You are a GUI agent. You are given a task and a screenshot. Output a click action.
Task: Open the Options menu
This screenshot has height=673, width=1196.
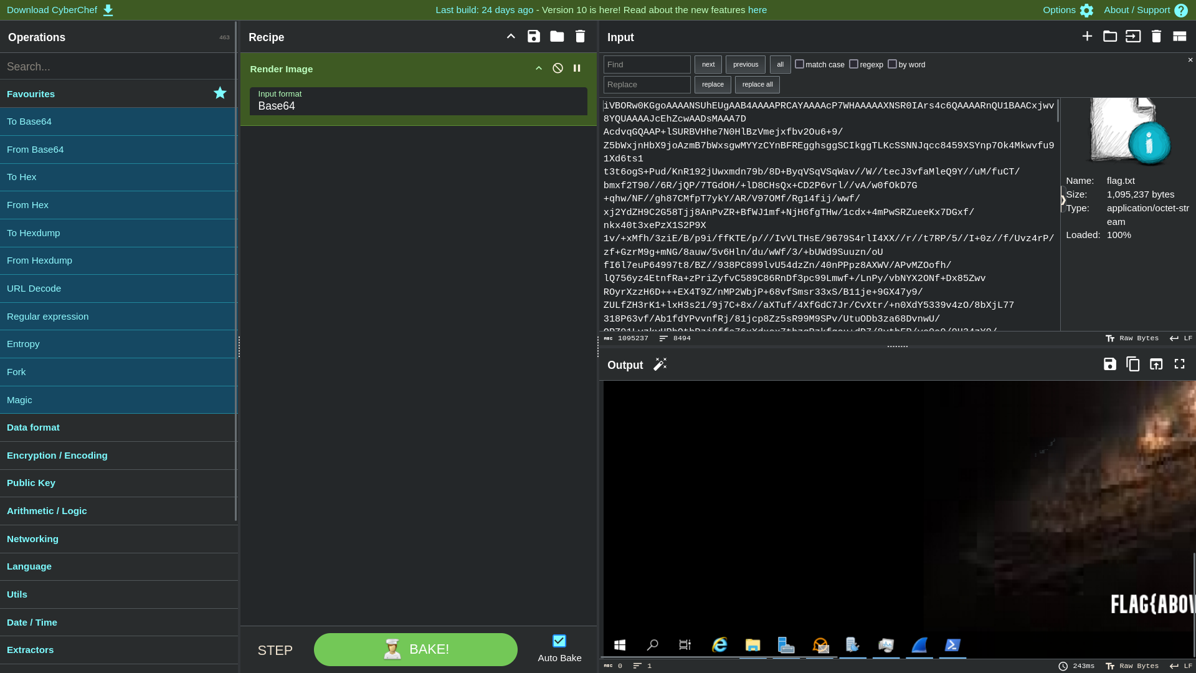[x=1068, y=10]
